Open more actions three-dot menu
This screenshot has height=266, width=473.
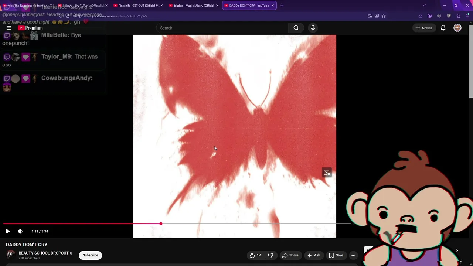pyautogui.click(x=353, y=255)
